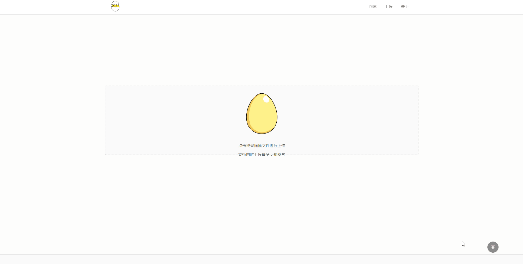This screenshot has height=264, width=523.
Task: Click the yellow egg upload image
Action: pyautogui.click(x=262, y=114)
